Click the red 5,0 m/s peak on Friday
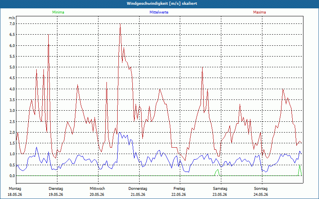The height and width of the screenshot is (199, 319). click(203, 68)
